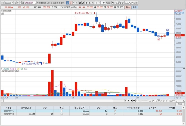
Task: Select the 주 weekly chart period
Action: [x=77, y=3]
